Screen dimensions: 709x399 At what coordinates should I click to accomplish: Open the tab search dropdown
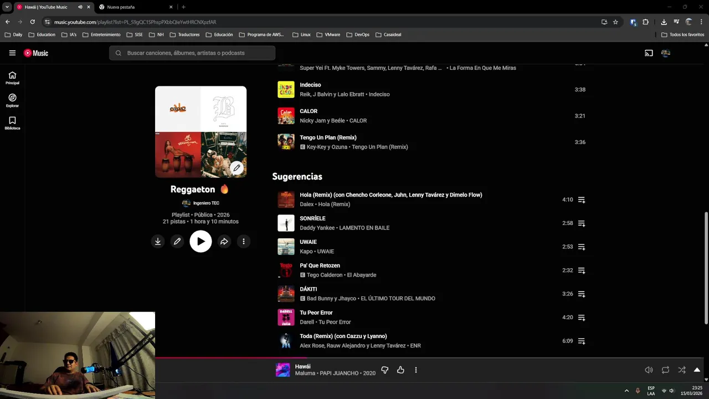(x=7, y=7)
